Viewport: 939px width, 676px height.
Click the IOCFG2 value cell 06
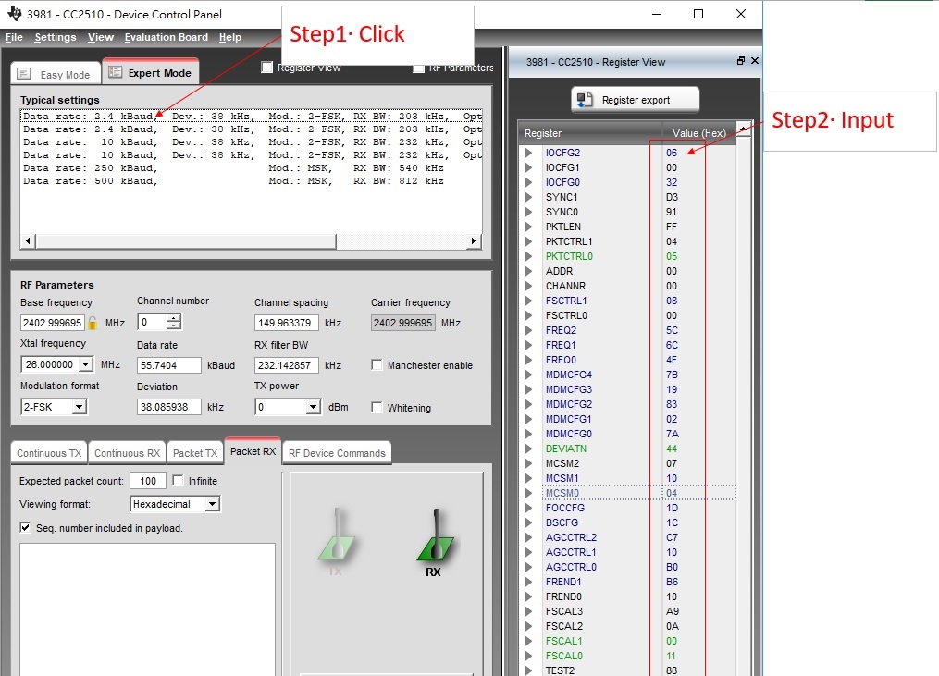672,153
